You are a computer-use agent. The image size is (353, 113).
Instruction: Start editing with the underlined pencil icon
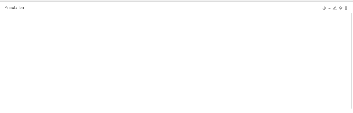tap(335, 8)
